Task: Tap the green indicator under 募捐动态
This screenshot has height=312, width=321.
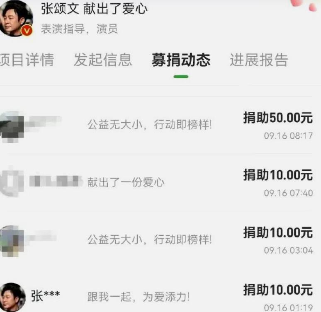Action: tap(181, 77)
